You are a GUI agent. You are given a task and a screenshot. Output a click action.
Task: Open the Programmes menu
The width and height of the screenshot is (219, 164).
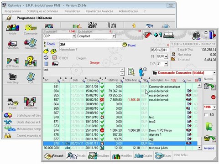[x=13, y=11]
